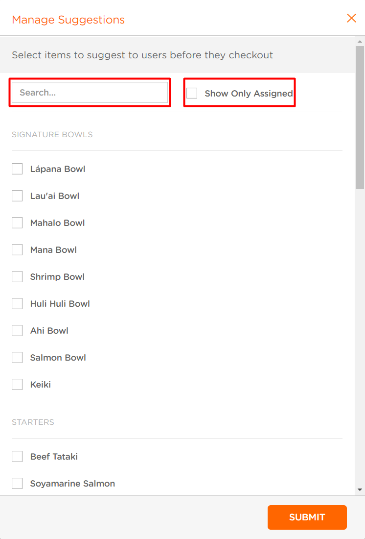Click the scrollbar down arrow
The width and height of the screenshot is (365, 539).
tap(360, 490)
